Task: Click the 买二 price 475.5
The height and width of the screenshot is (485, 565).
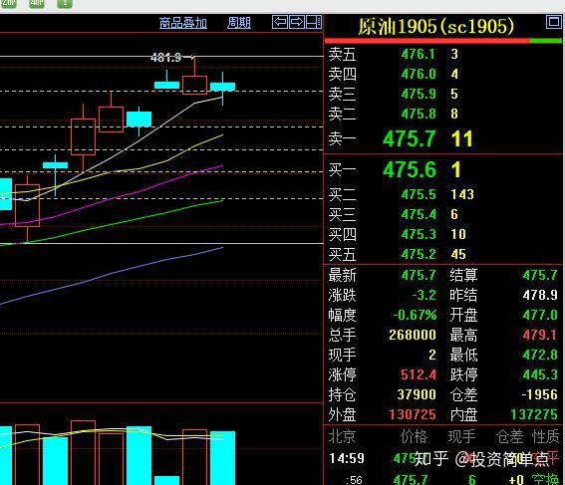Action: pyautogui.click(x=419, y=195)
